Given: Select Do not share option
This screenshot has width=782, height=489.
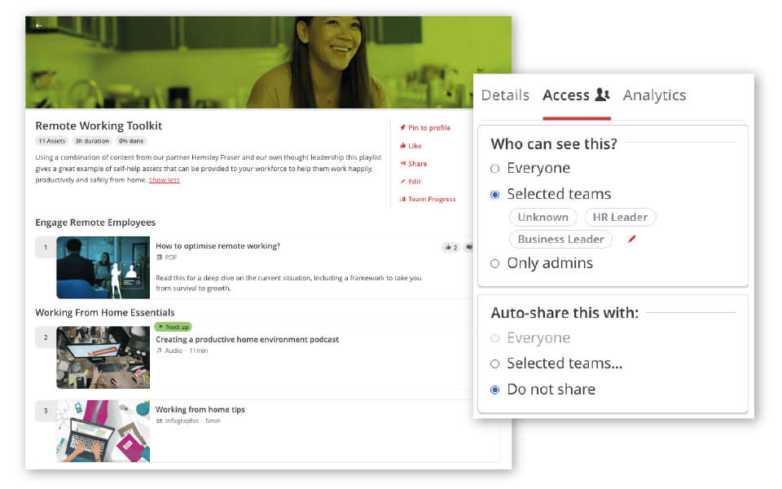Looking at the screenshot, I should point(494,390).
